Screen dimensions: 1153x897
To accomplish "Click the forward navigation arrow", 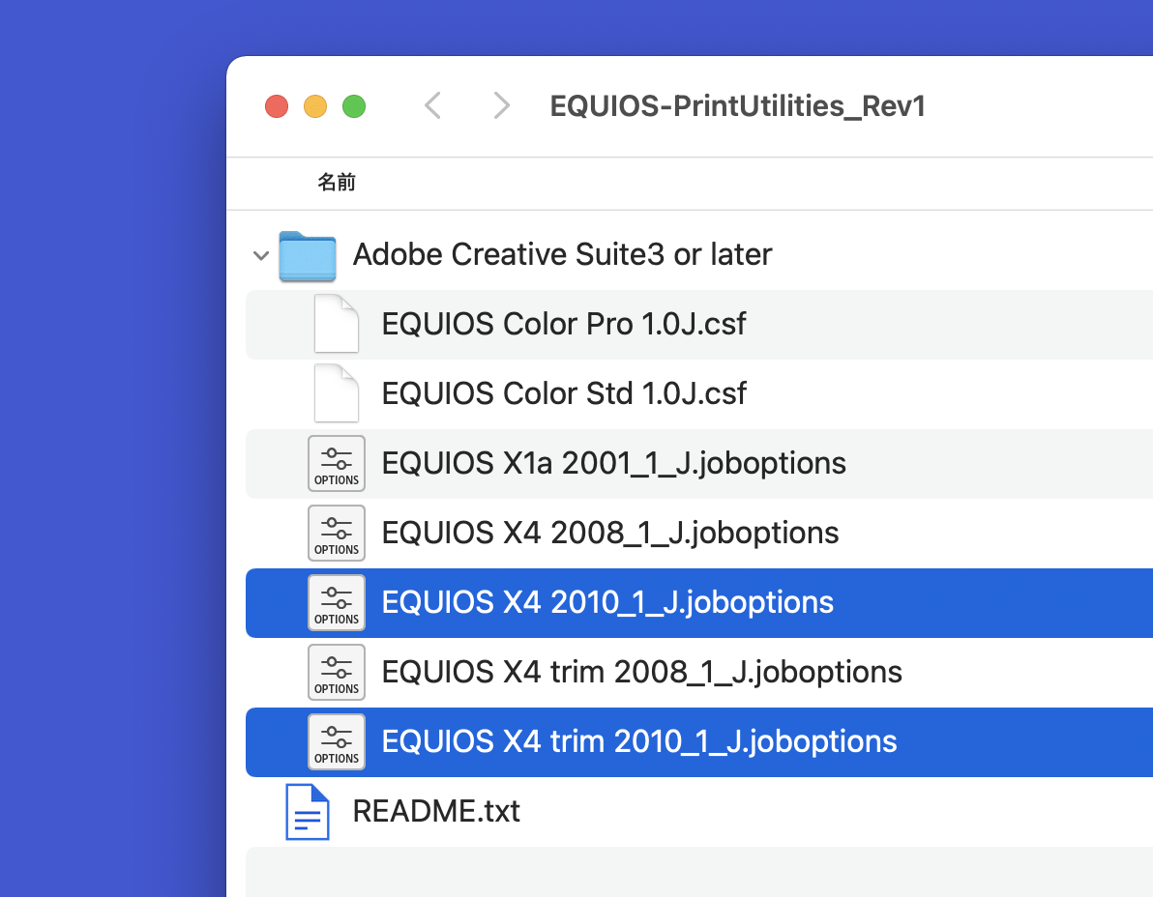I will pos(500,105).
